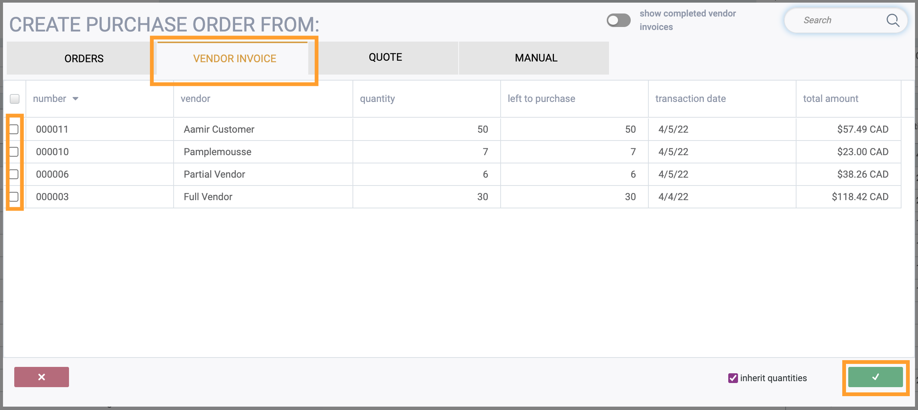The image size is (918, 410).
Task: Click into the Search field
Action: point(836,20)
